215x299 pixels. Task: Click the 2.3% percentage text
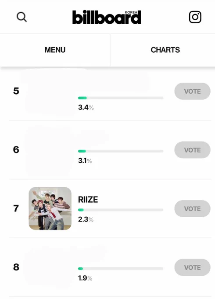click(x=86, y=219)
